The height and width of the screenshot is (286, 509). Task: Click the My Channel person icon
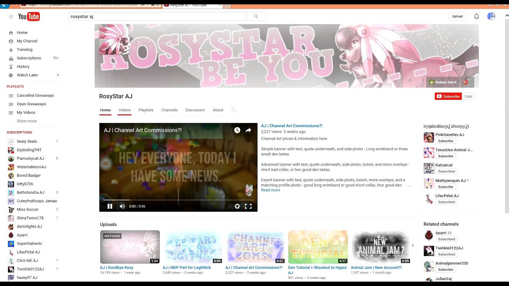(11, 41)
